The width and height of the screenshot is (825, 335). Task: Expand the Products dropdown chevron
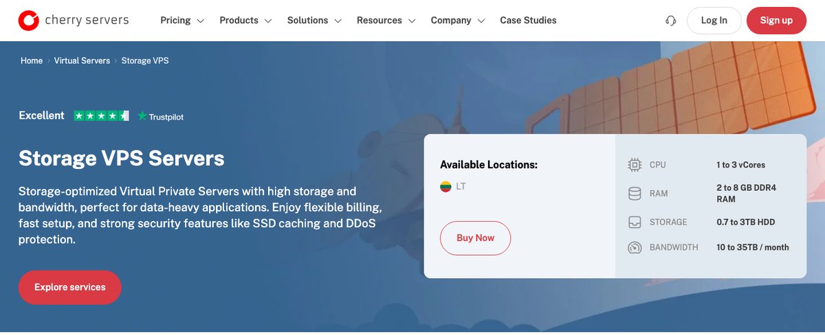pos(268,21)
